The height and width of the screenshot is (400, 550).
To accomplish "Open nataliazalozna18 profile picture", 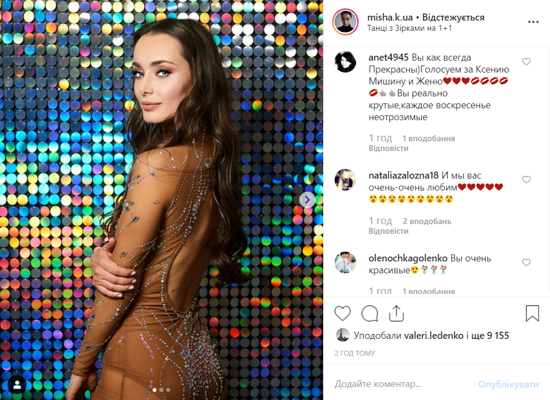I will [x=345, y=180].
